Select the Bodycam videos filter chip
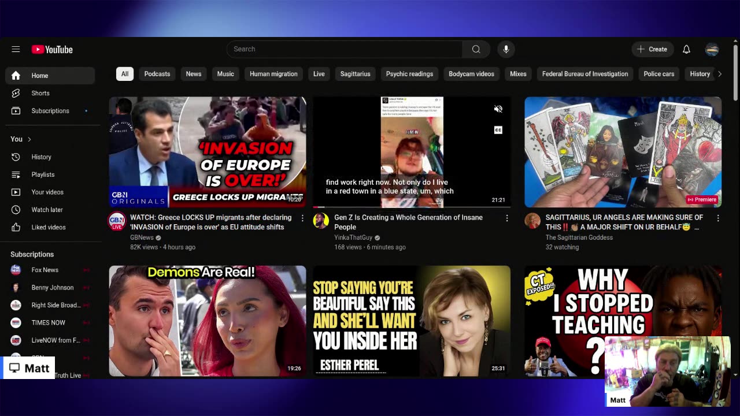 tap(472, 74)
